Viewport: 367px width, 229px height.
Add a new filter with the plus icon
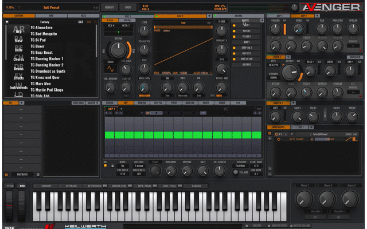pos(288,57)
